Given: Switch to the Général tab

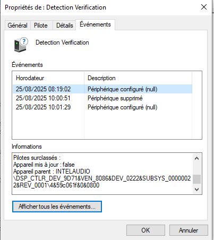Looking at the screenshot, I should pyautogui.click(x=18, y=25).
